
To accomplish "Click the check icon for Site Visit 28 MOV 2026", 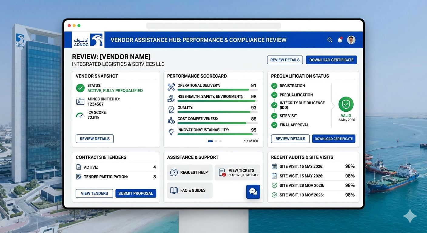I will click(x=274, y=185).
